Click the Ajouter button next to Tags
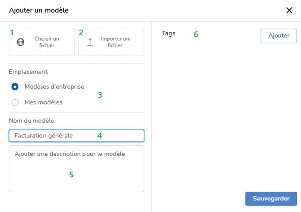 279,36
